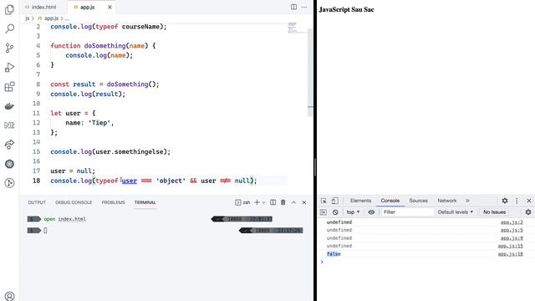Viewport: 535px width, 301px height.
Task: Click the No Issues button
Action: pos(494,212)
